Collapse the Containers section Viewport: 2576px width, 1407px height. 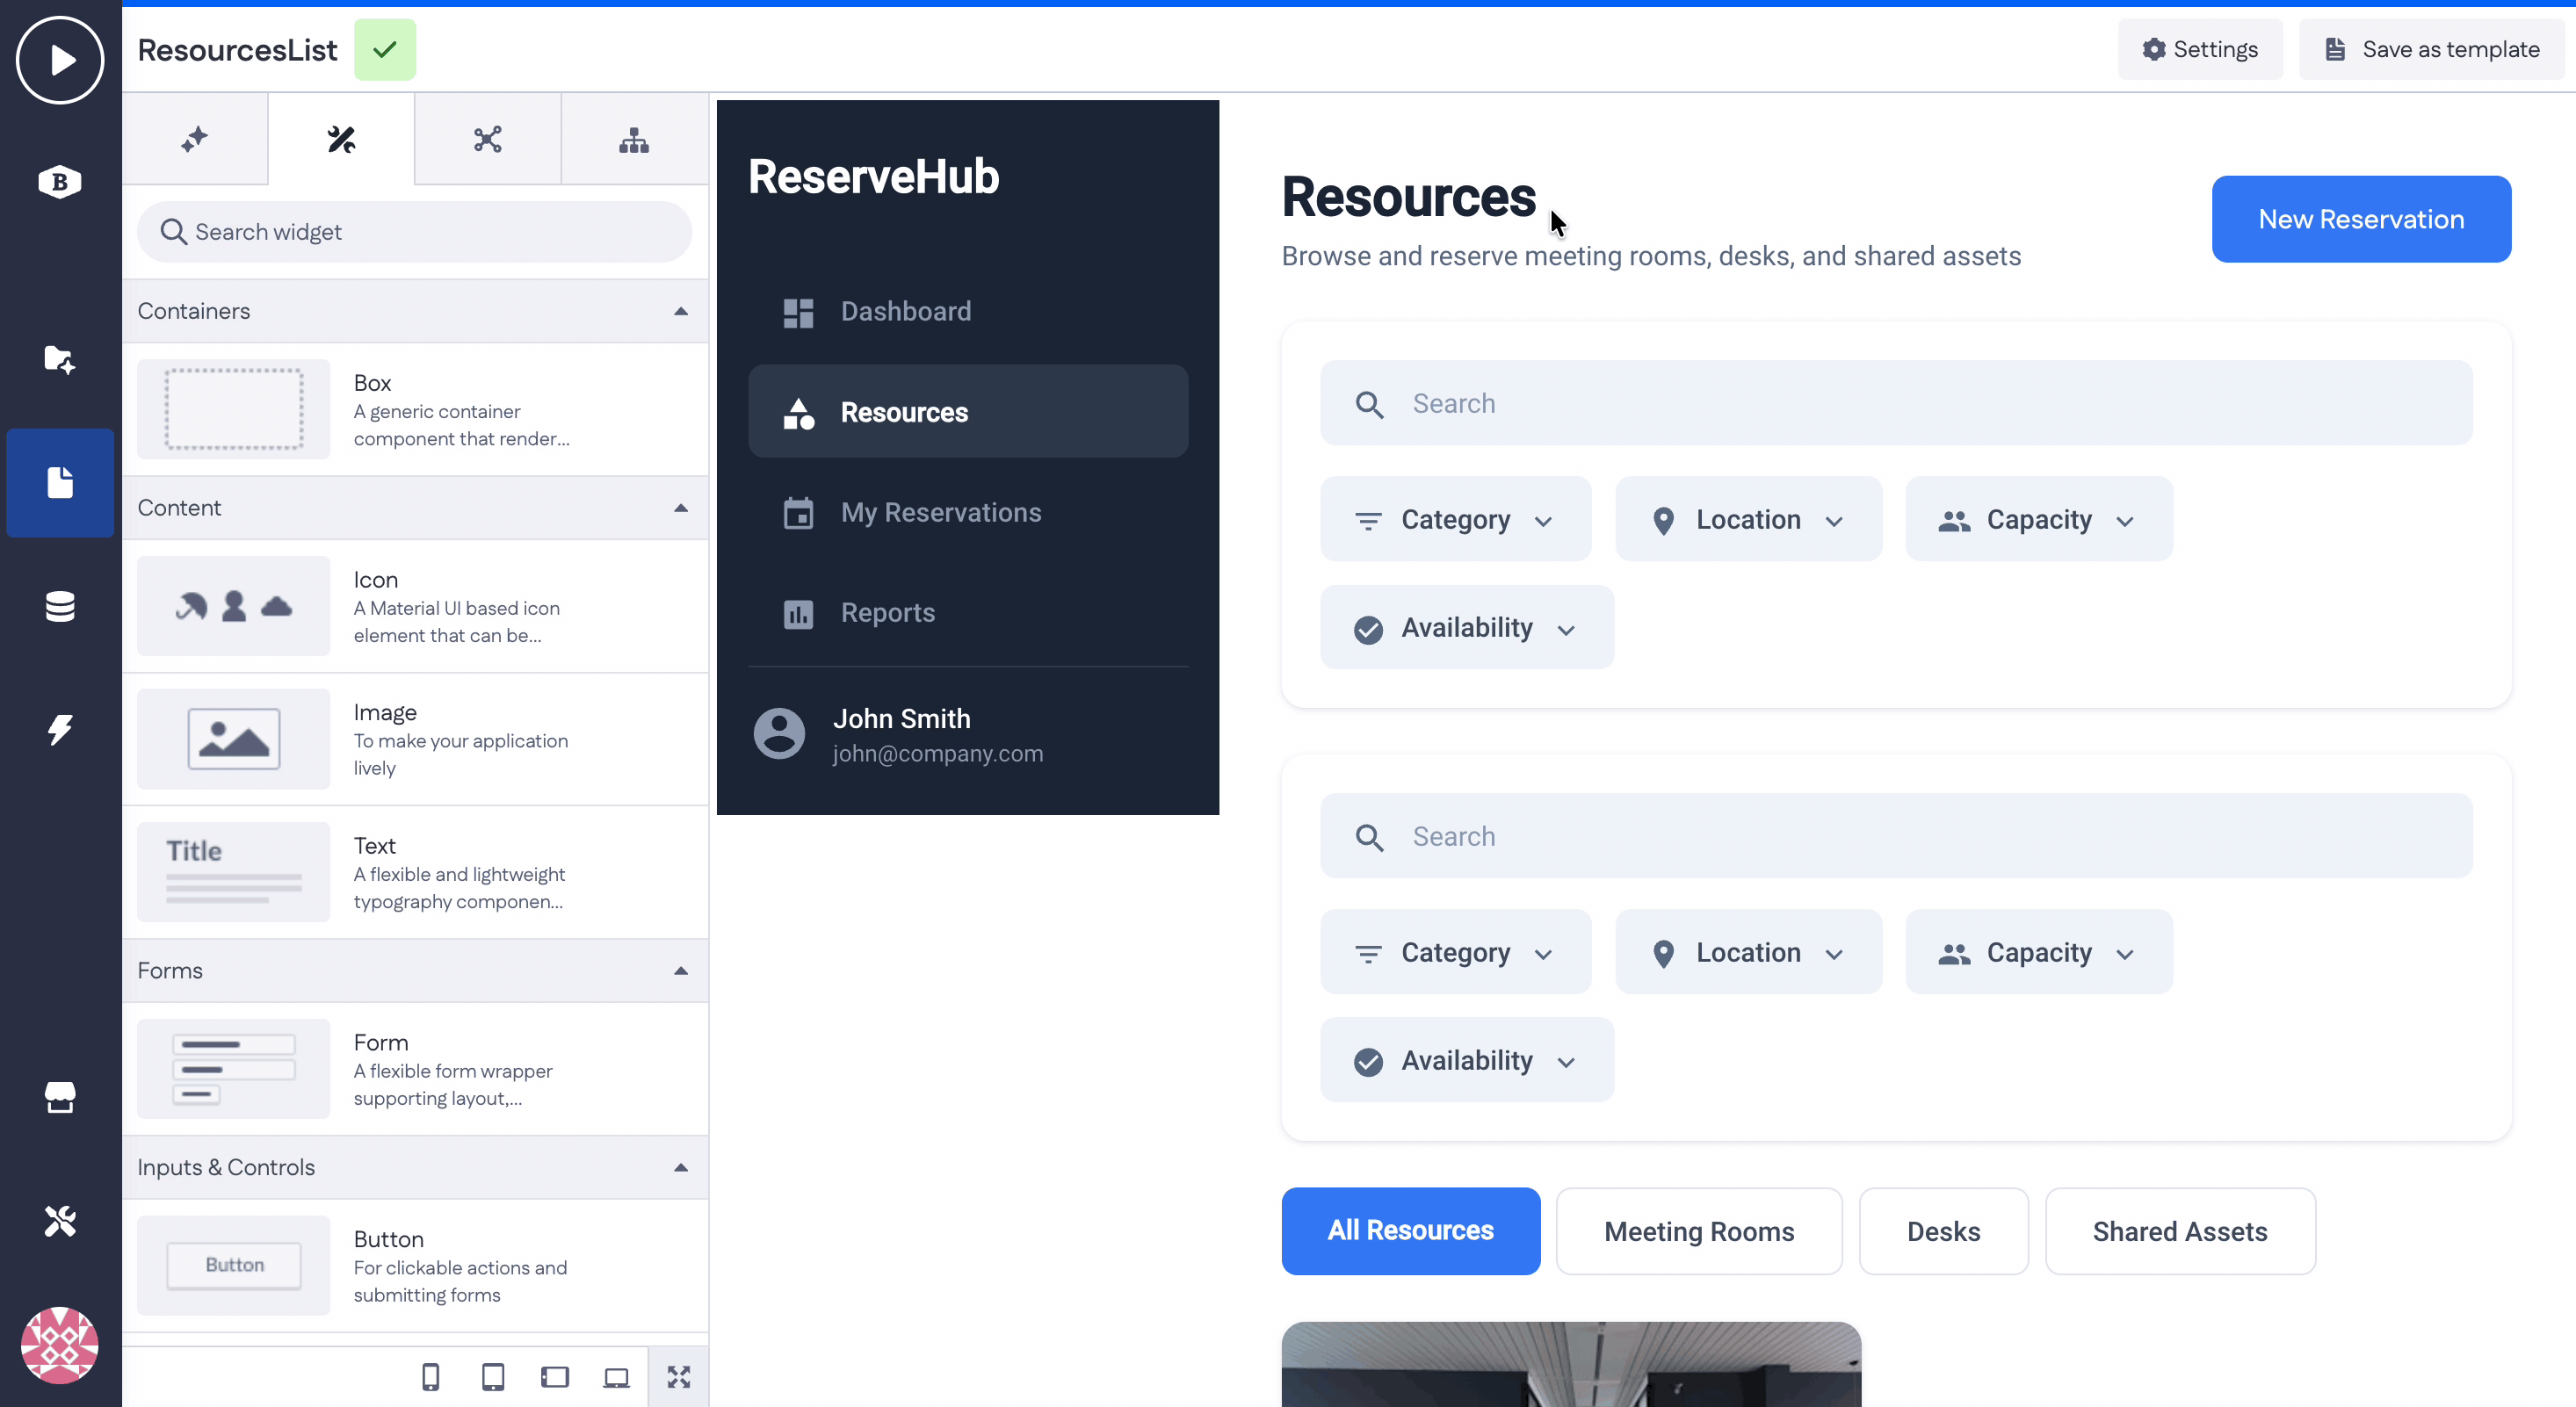tap(681, 311)
